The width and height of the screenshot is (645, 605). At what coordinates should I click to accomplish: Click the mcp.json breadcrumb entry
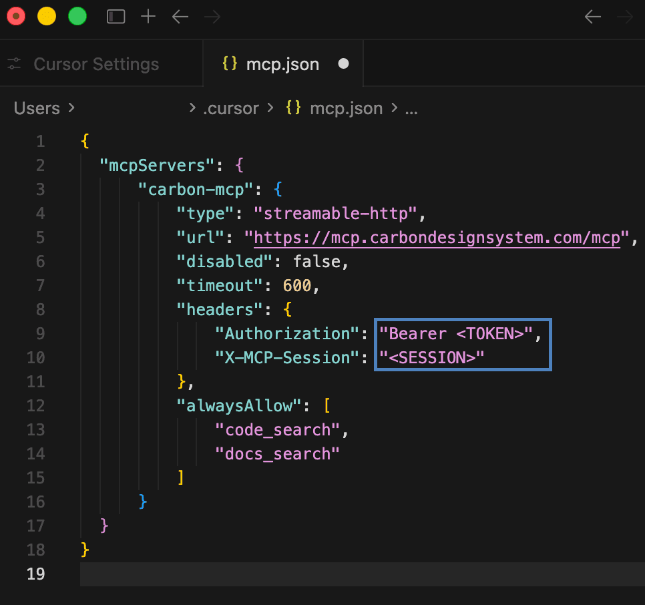[x=345, y=108]
